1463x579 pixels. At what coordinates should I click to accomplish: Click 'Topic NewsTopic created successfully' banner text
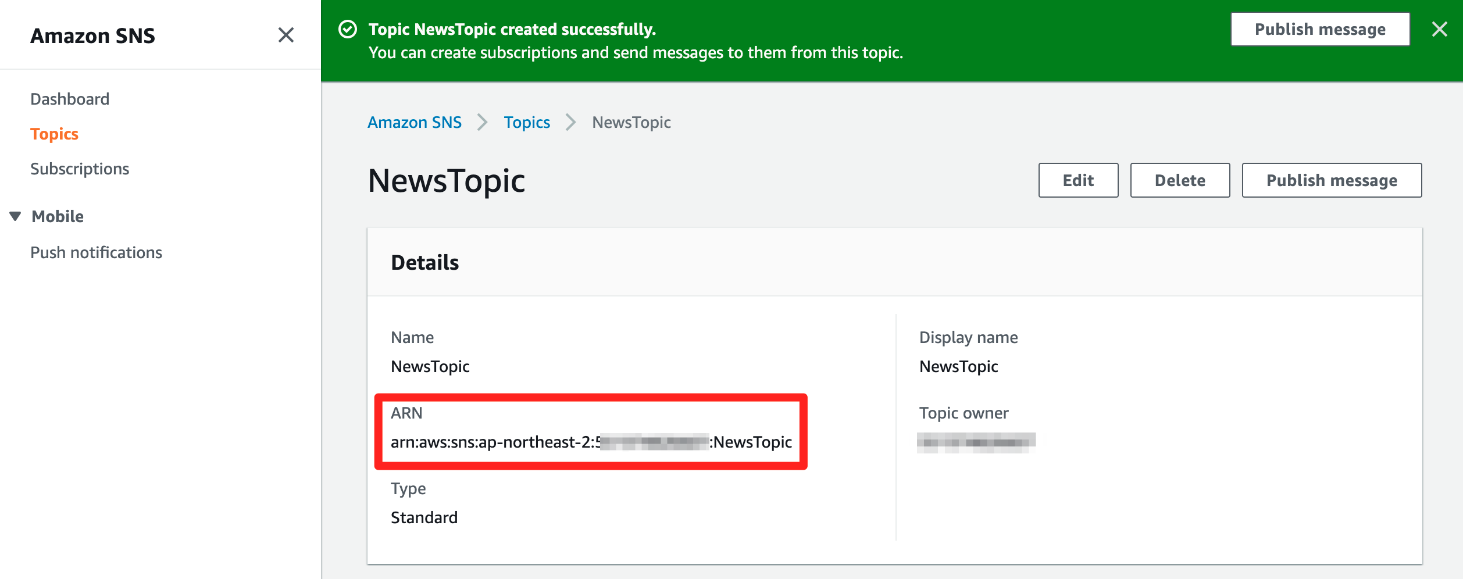[512, 29]
